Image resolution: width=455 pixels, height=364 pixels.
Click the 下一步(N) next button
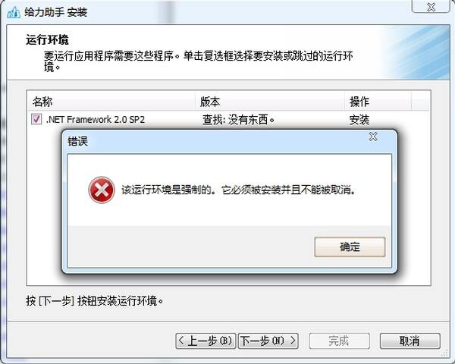point(268,340)
